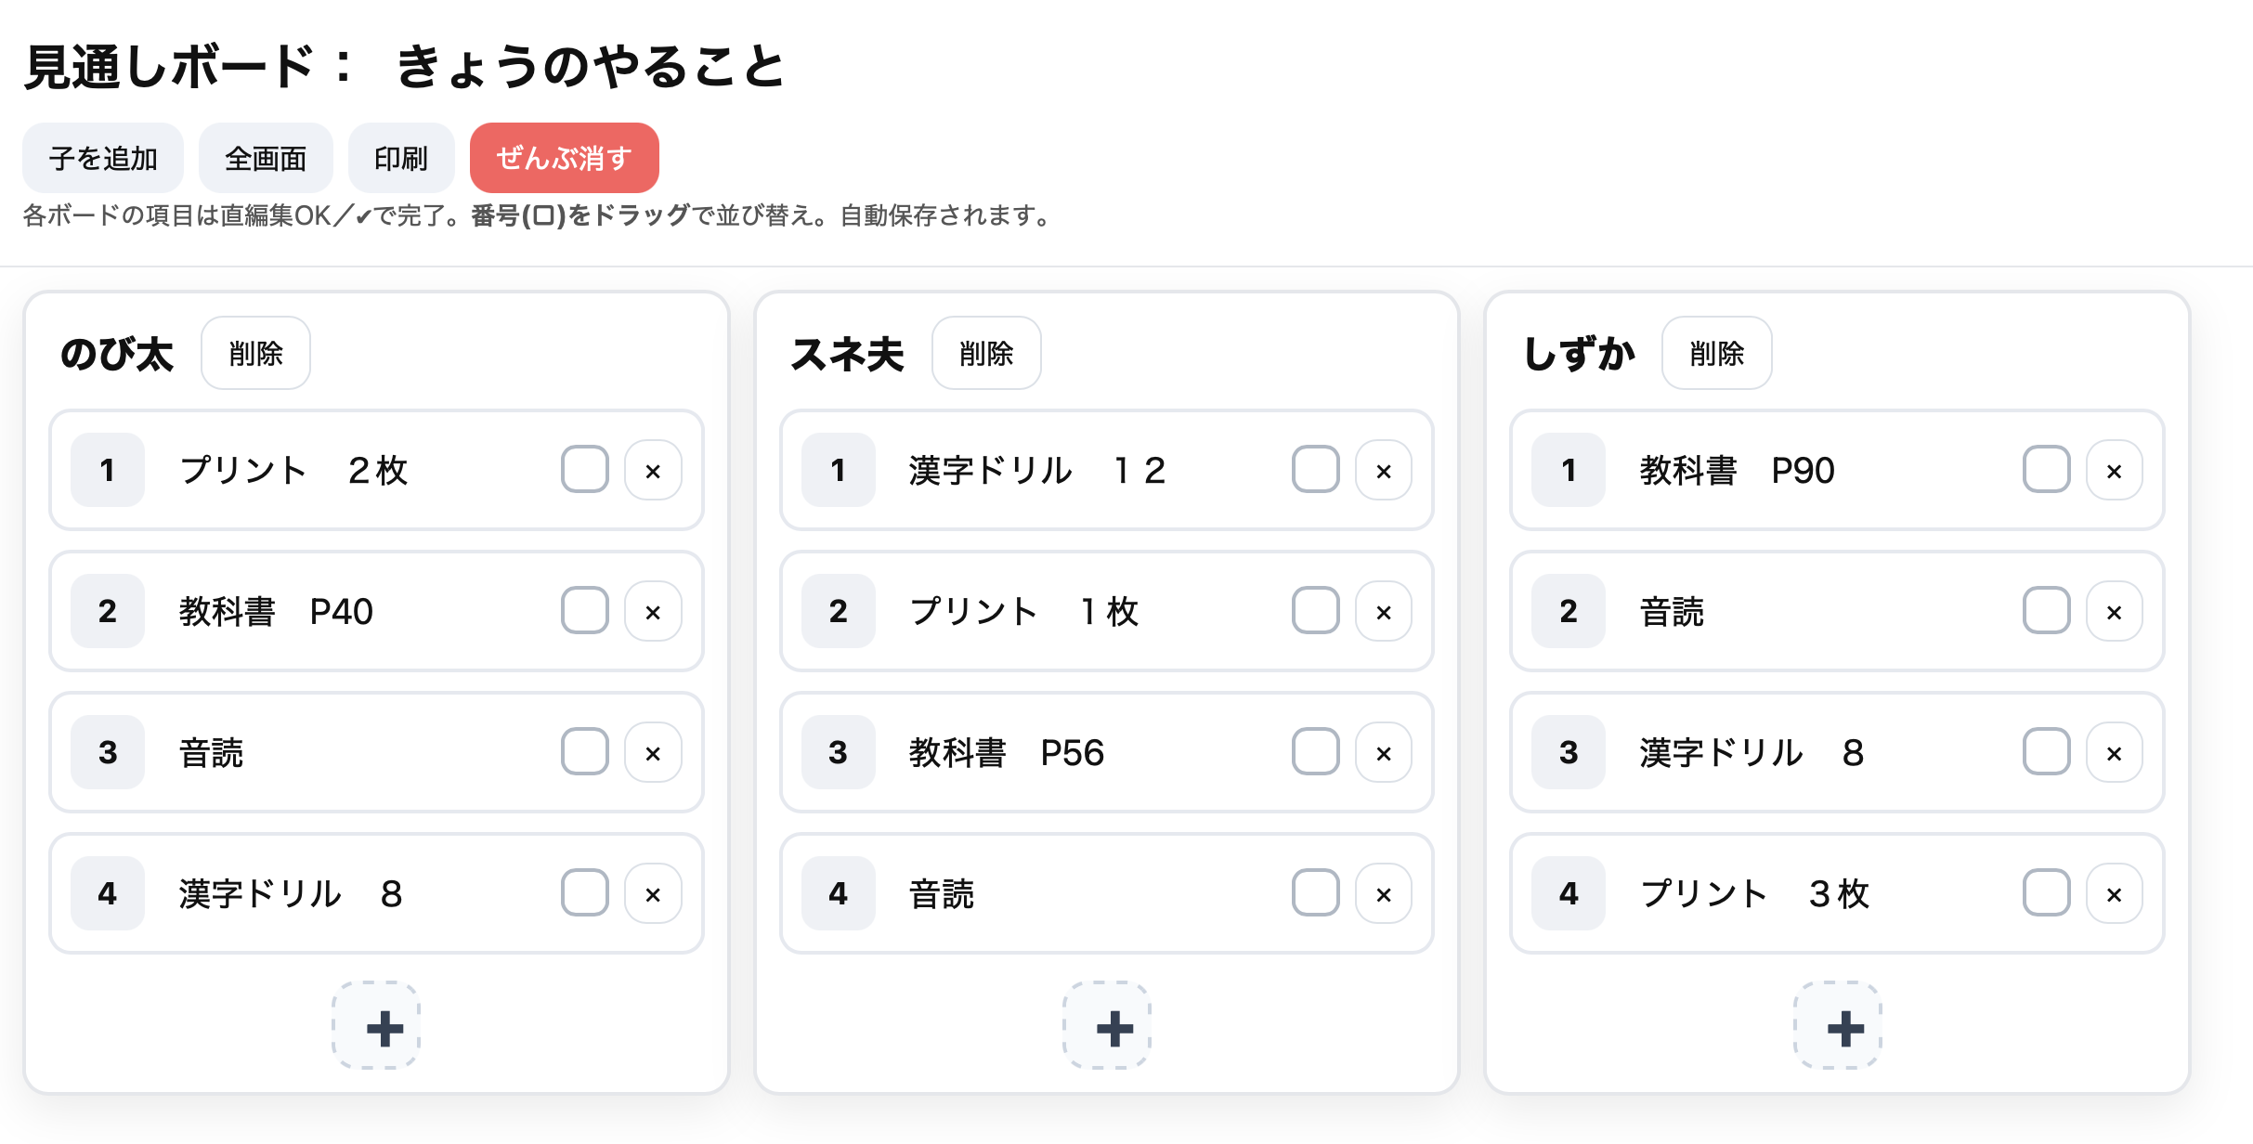This screenshot has width=2253, height=1144.
Task: Edit the 音読 text in スネ夫's board
Action: pyautogui.click(x=942, y=894)
